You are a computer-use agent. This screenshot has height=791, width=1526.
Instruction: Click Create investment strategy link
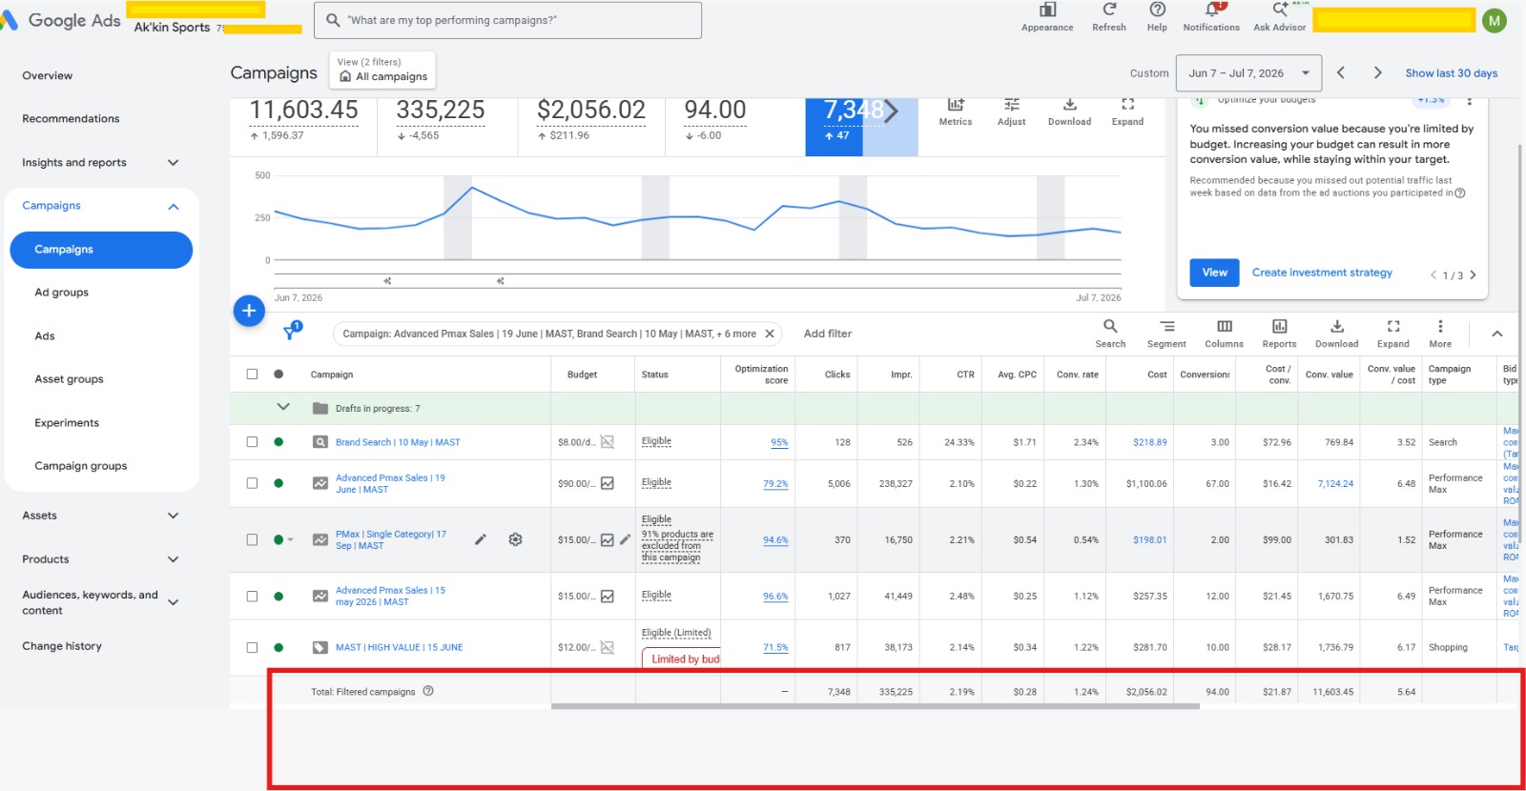click(1322, 273)
